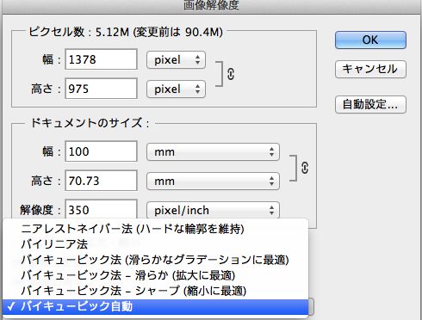Click the document width field showing 100
The height and width of the screenshot is (320, 422).
pos(101,151)
